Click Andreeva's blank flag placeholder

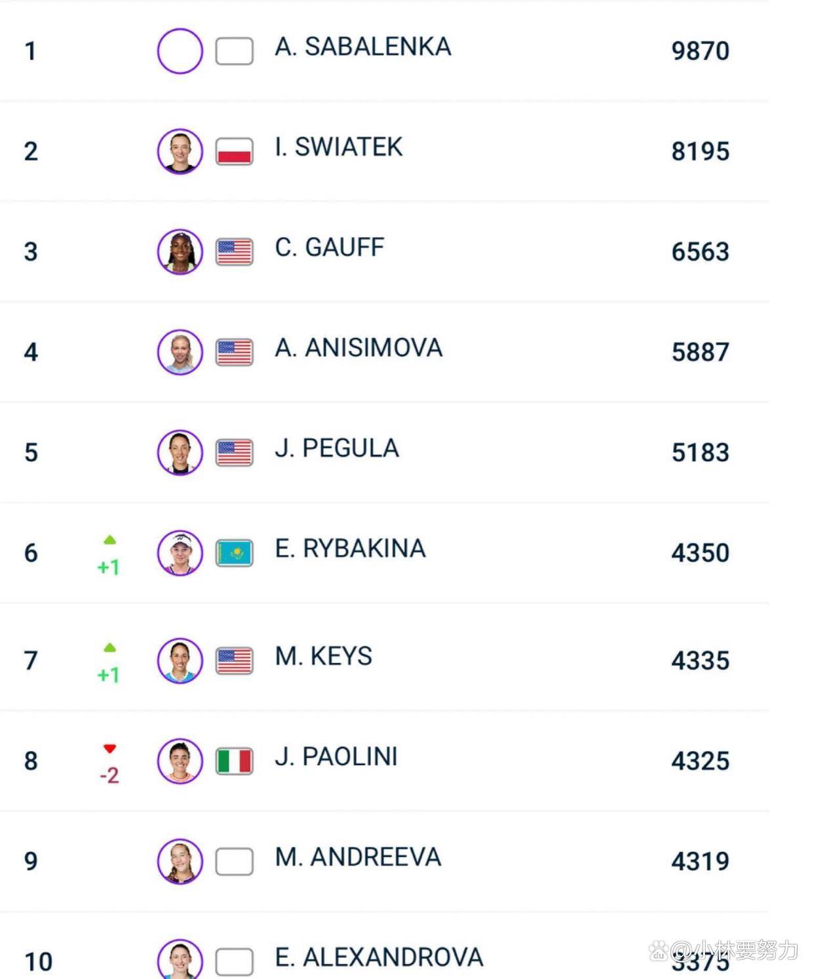(x=235, y=862)
